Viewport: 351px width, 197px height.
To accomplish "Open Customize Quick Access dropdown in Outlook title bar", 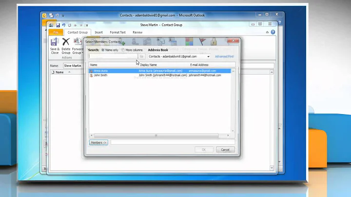I will click(63, 16).
